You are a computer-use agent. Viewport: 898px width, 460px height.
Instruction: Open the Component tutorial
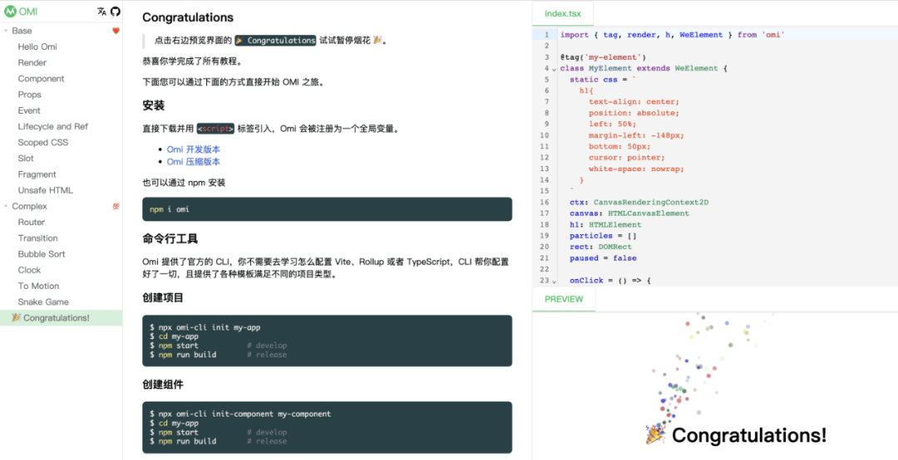pos(41,79)
